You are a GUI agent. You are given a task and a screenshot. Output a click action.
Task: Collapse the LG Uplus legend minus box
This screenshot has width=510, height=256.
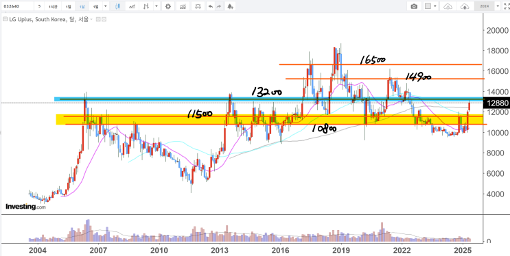coord(5,19)
